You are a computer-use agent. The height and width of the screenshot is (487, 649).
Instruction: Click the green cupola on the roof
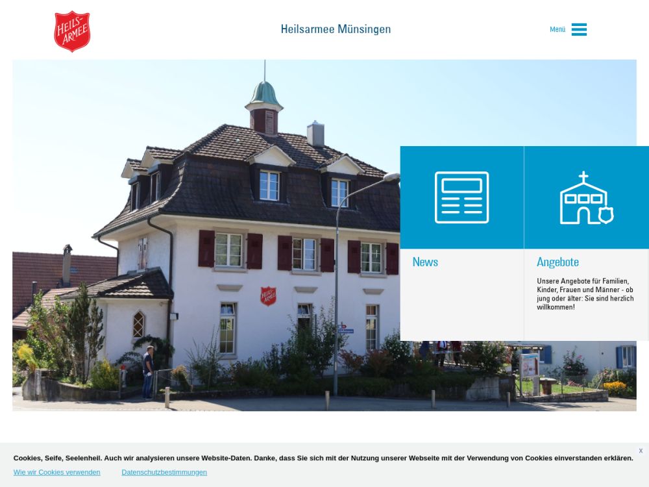[x=263, y=95]
